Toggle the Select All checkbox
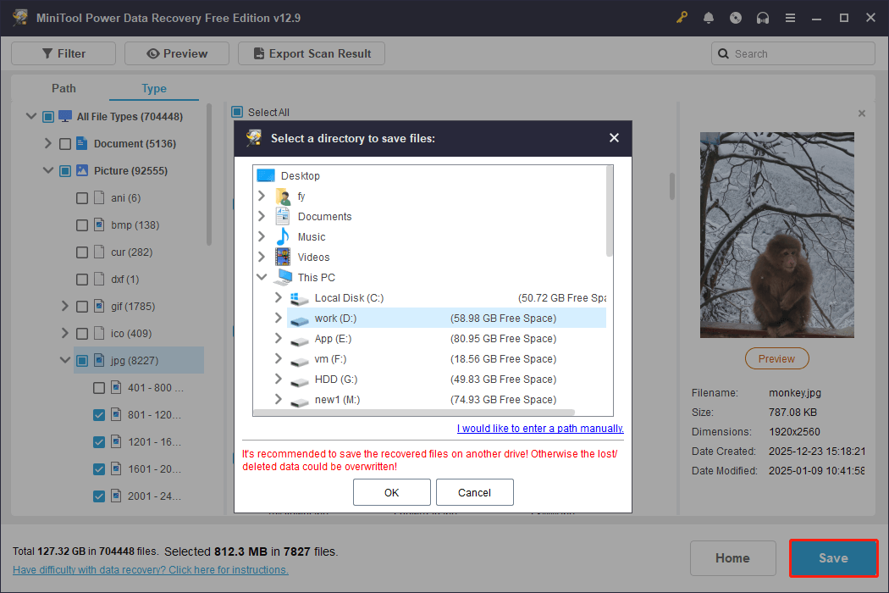This screenshot has height=593, width=889. (237, 112)
